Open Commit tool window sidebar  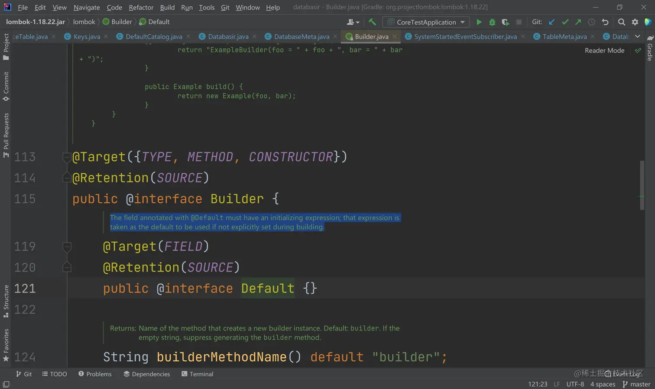click(x=6, y=87)
